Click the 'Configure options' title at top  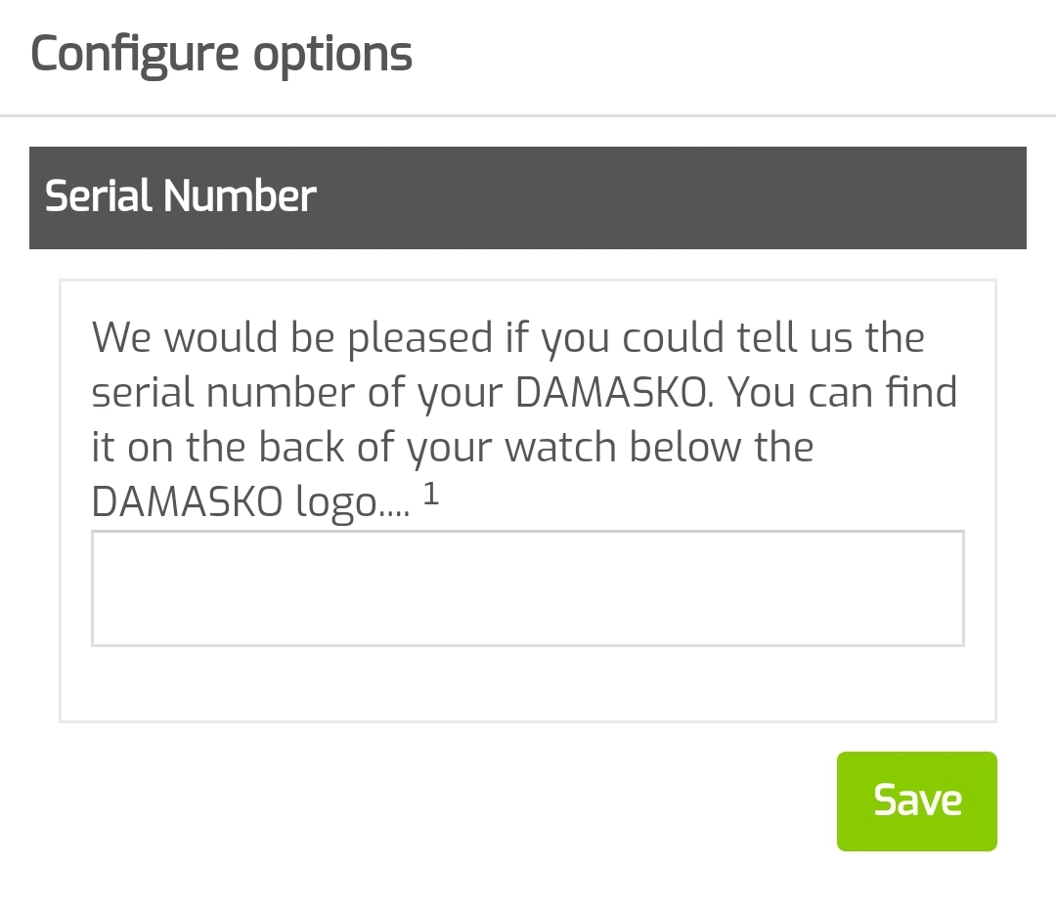point(222,54)
